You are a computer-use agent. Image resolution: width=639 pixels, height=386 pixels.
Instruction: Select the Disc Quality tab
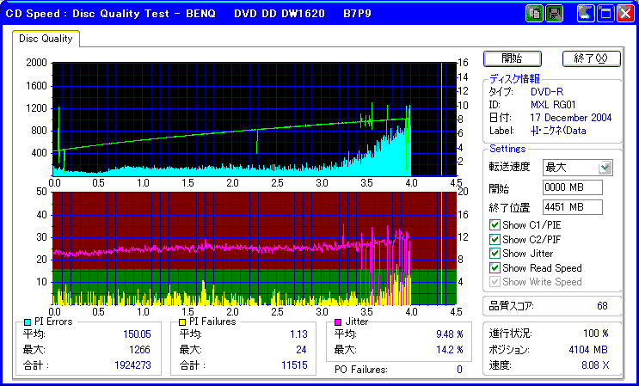tap(46, 39)
